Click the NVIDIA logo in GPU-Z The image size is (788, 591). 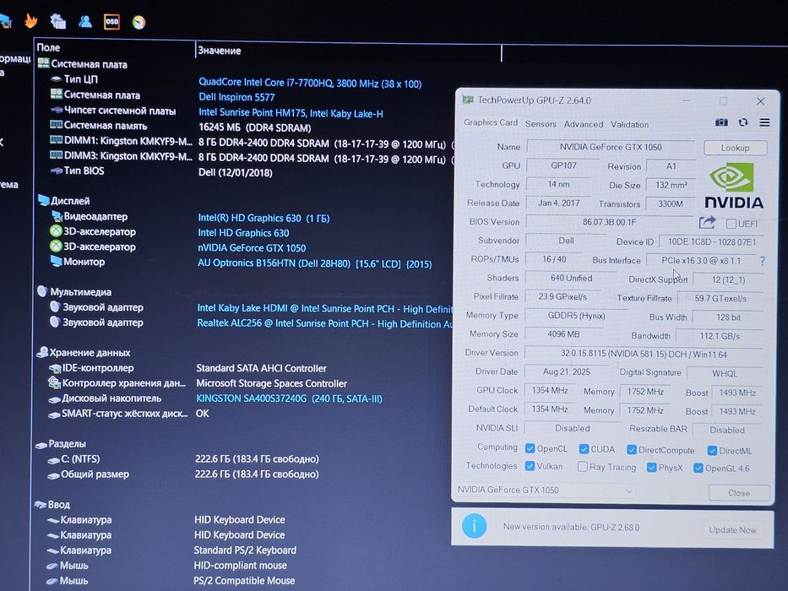tap(733, 186)
